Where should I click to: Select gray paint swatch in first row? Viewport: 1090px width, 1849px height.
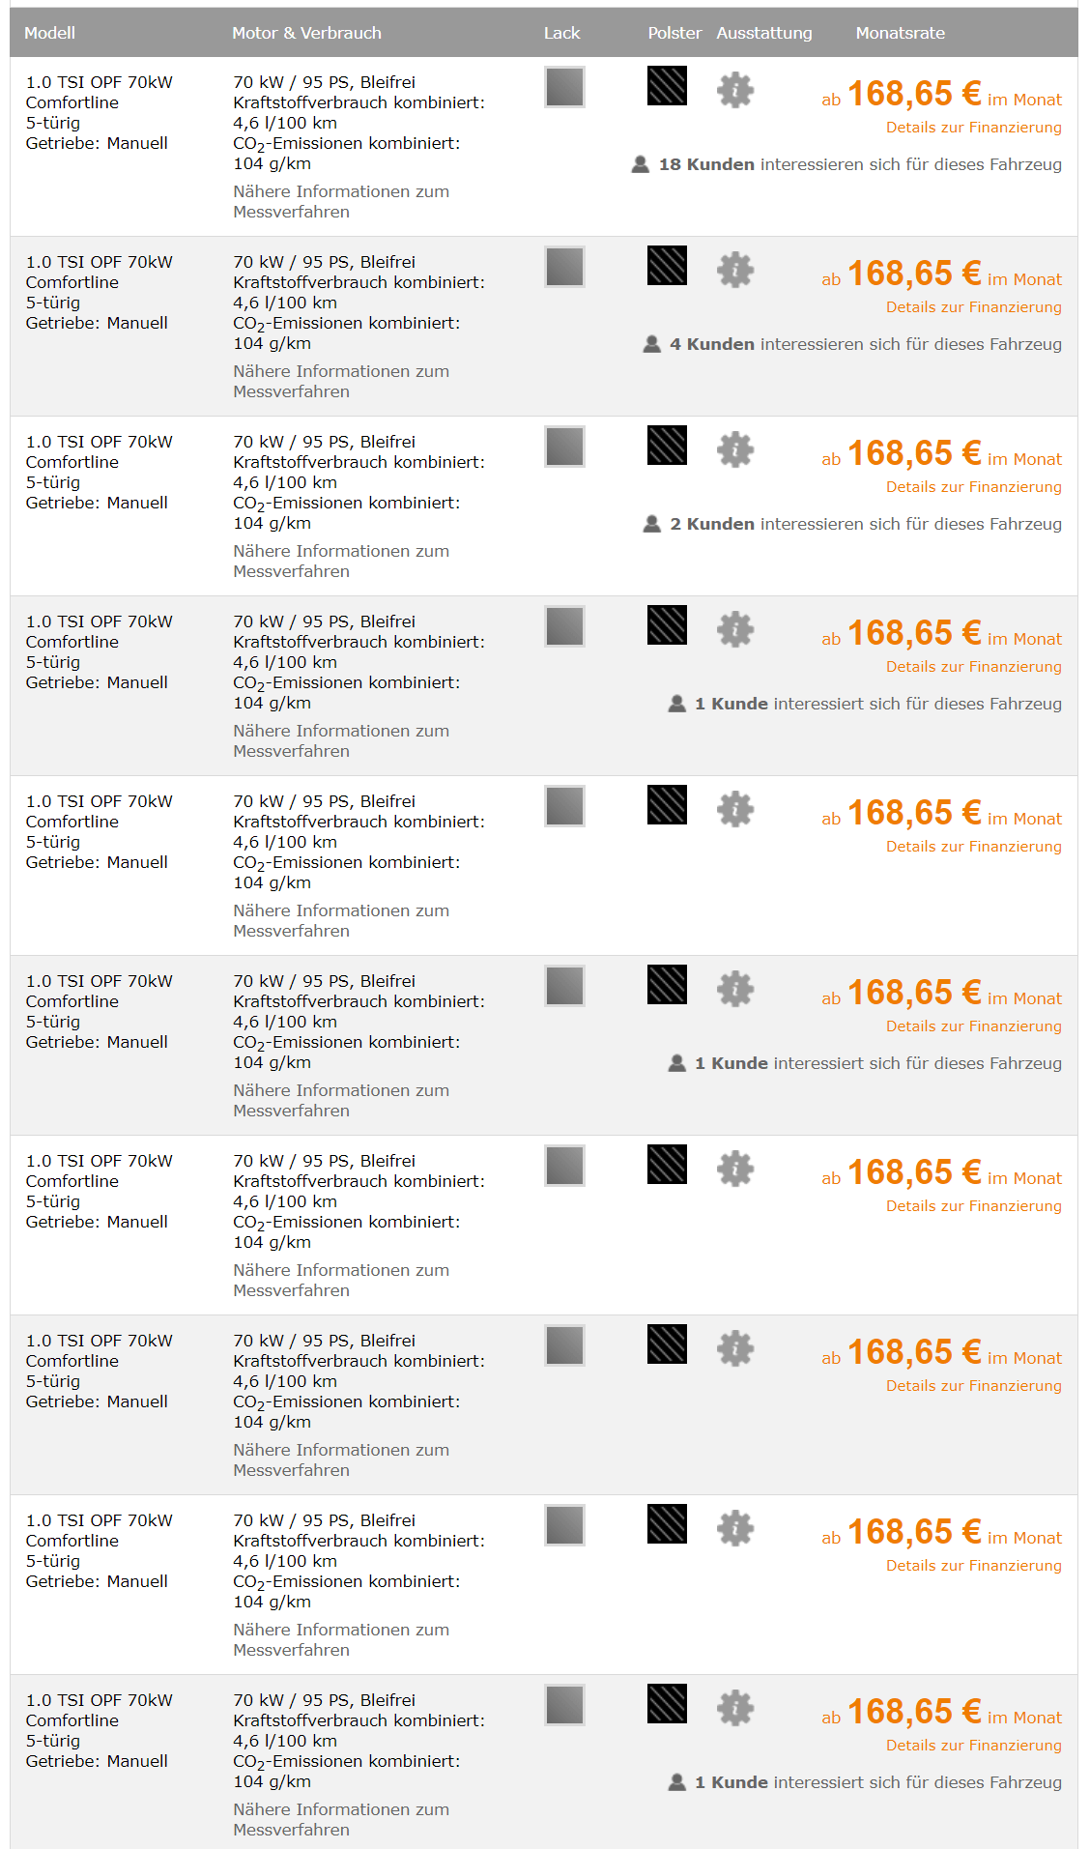point(564,87)
